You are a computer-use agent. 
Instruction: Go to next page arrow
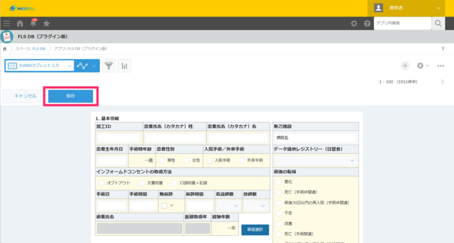[x=443, y=82]
